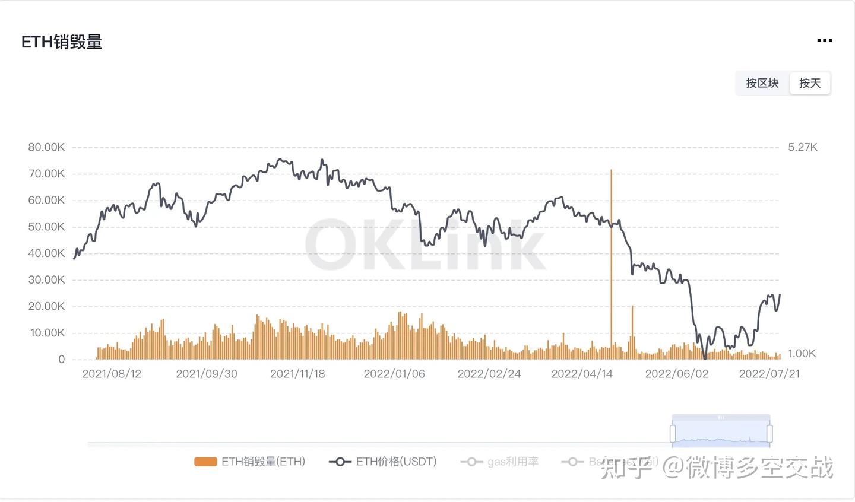
Task: Click the ETH价格 line marker icon in legend
Action: [340, 462]
